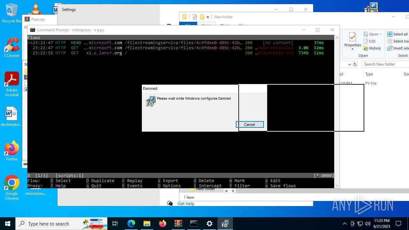Click the Windows Installer taskbar icon
This screenshot has width=409, height=230.
(225, 224)
